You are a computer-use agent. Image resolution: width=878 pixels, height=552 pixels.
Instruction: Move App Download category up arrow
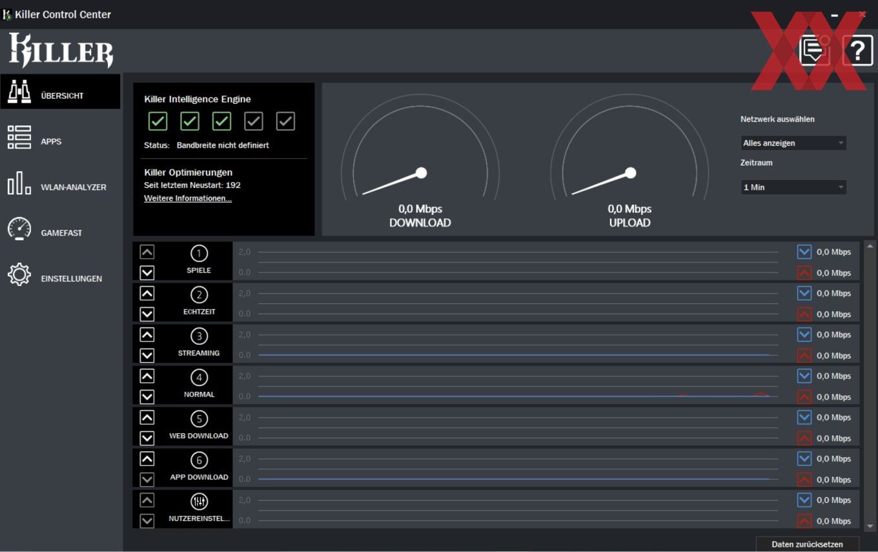coord(147,458)
